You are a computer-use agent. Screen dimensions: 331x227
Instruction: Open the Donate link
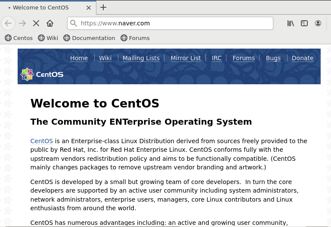(x=303, y=58)
